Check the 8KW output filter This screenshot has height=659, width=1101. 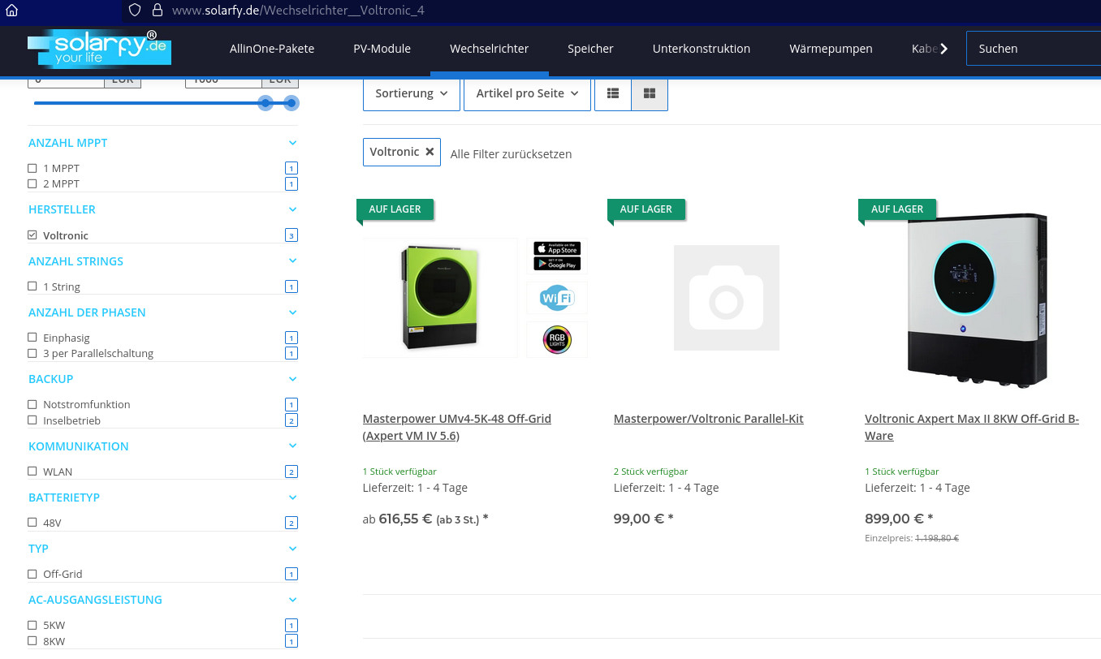pos(32,641)
